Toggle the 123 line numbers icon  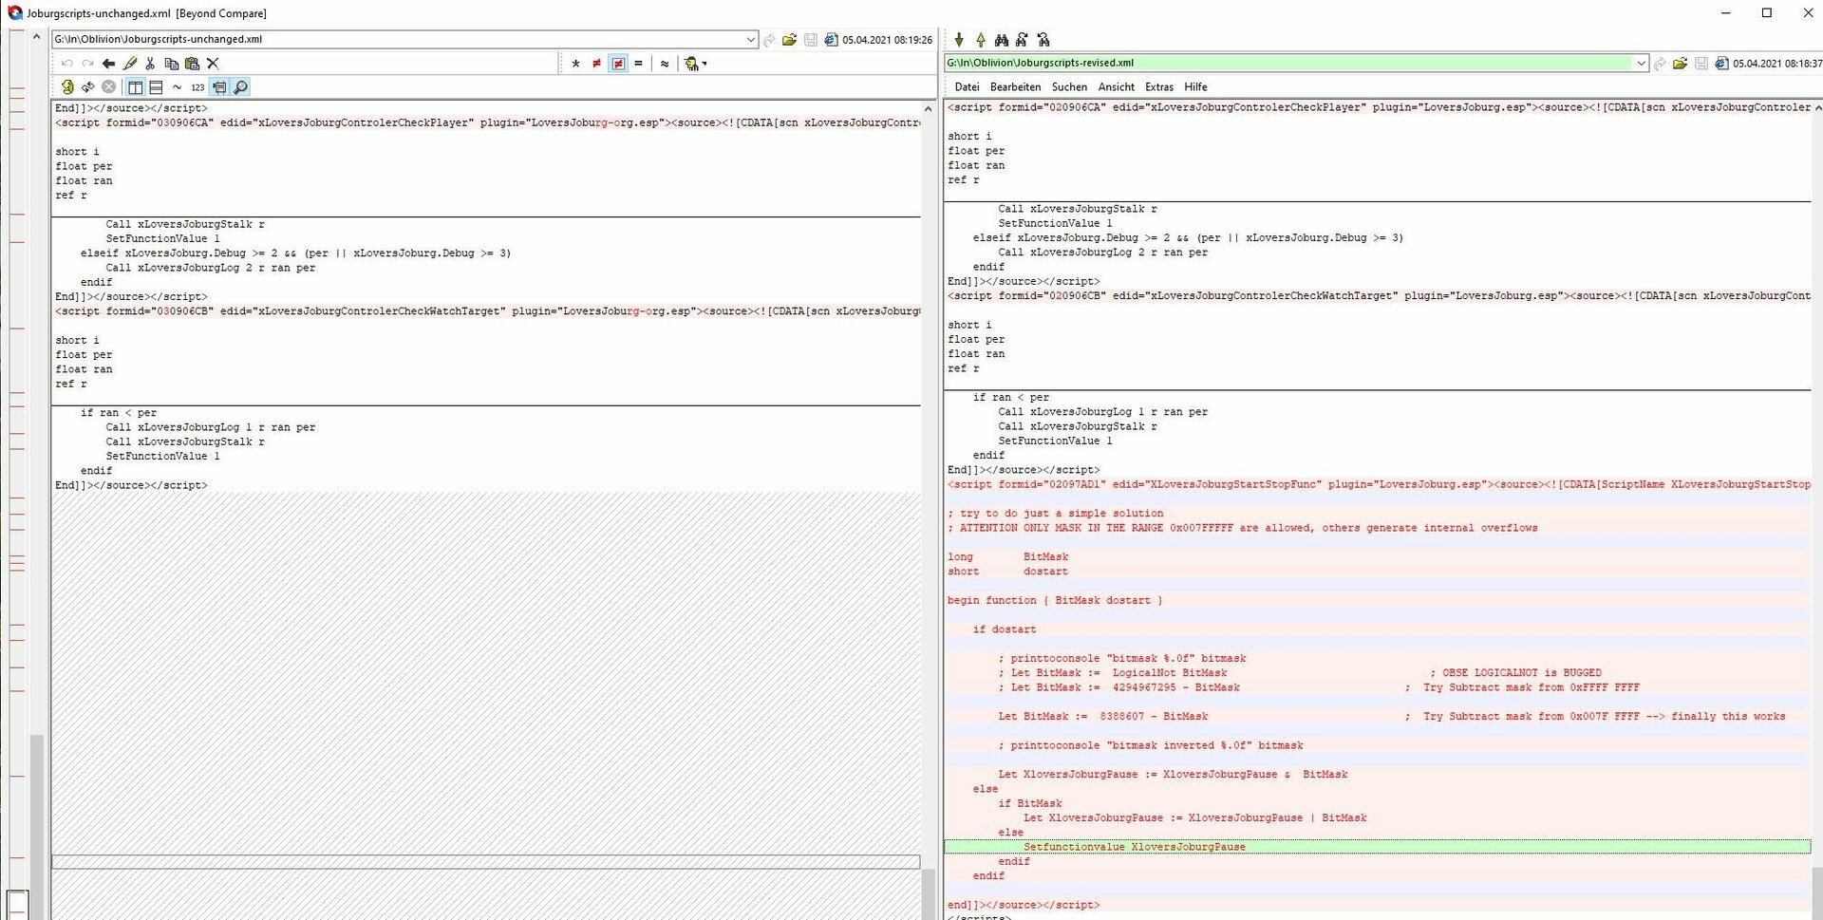[x=197, y=87]
